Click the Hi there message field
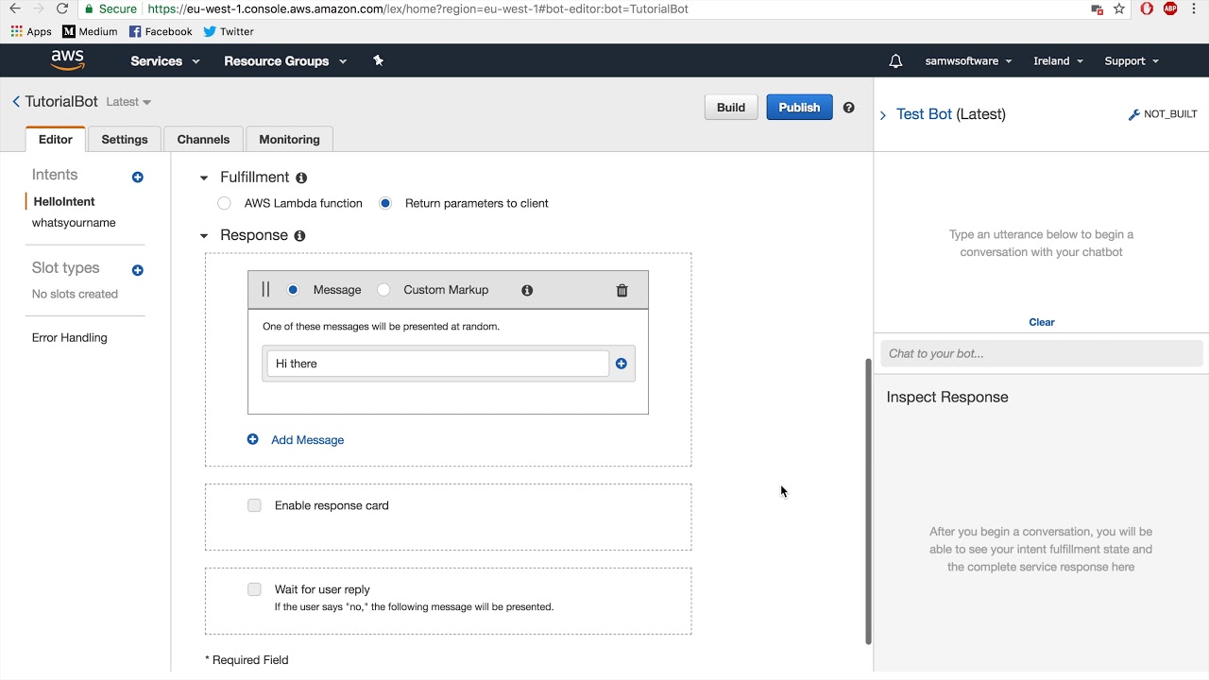 point(438,364)
